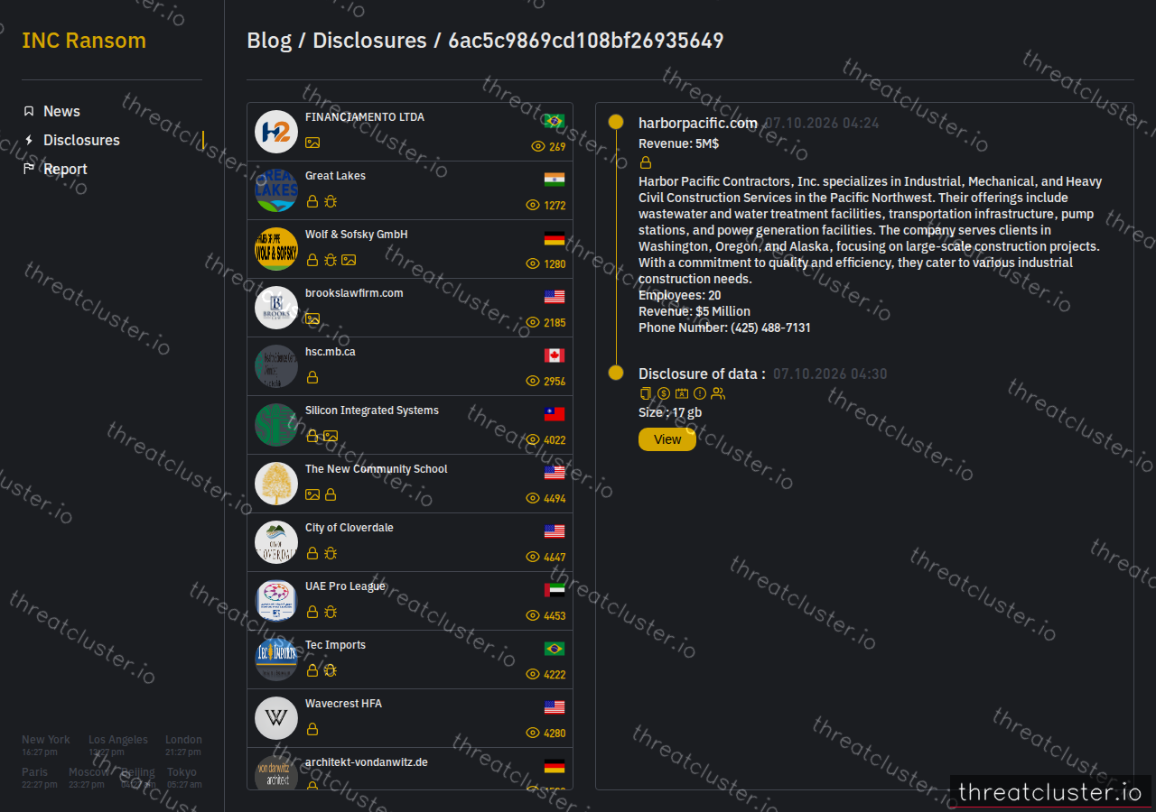The image size is (1156, 812).
Task: Select the Wavecrest HFA entry
Action: (410, 718)
